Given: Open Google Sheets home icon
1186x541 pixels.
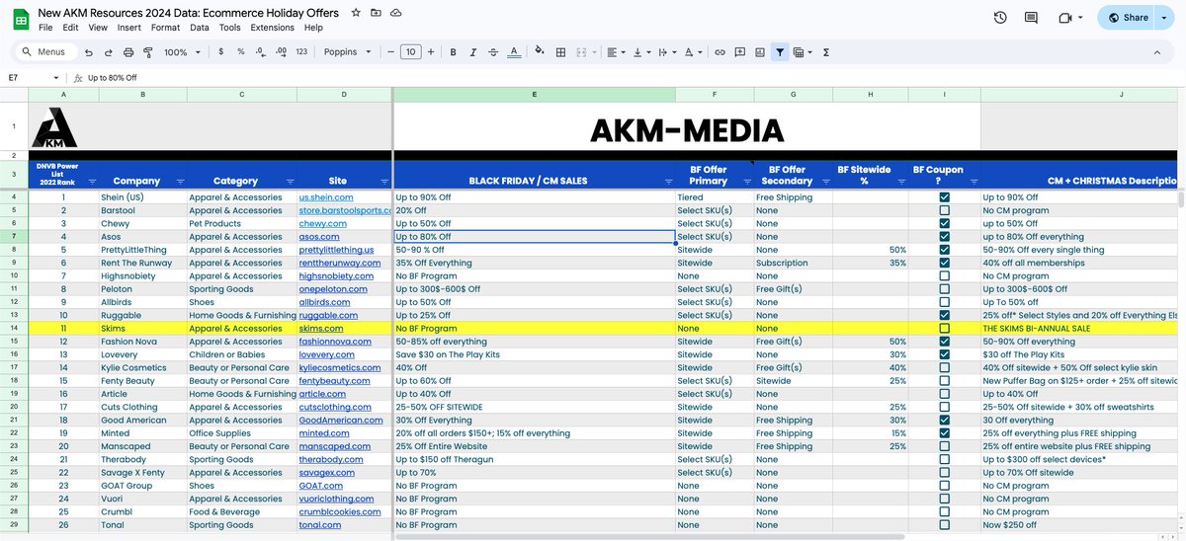Looking at the screenshot, I should click(20, 19).
